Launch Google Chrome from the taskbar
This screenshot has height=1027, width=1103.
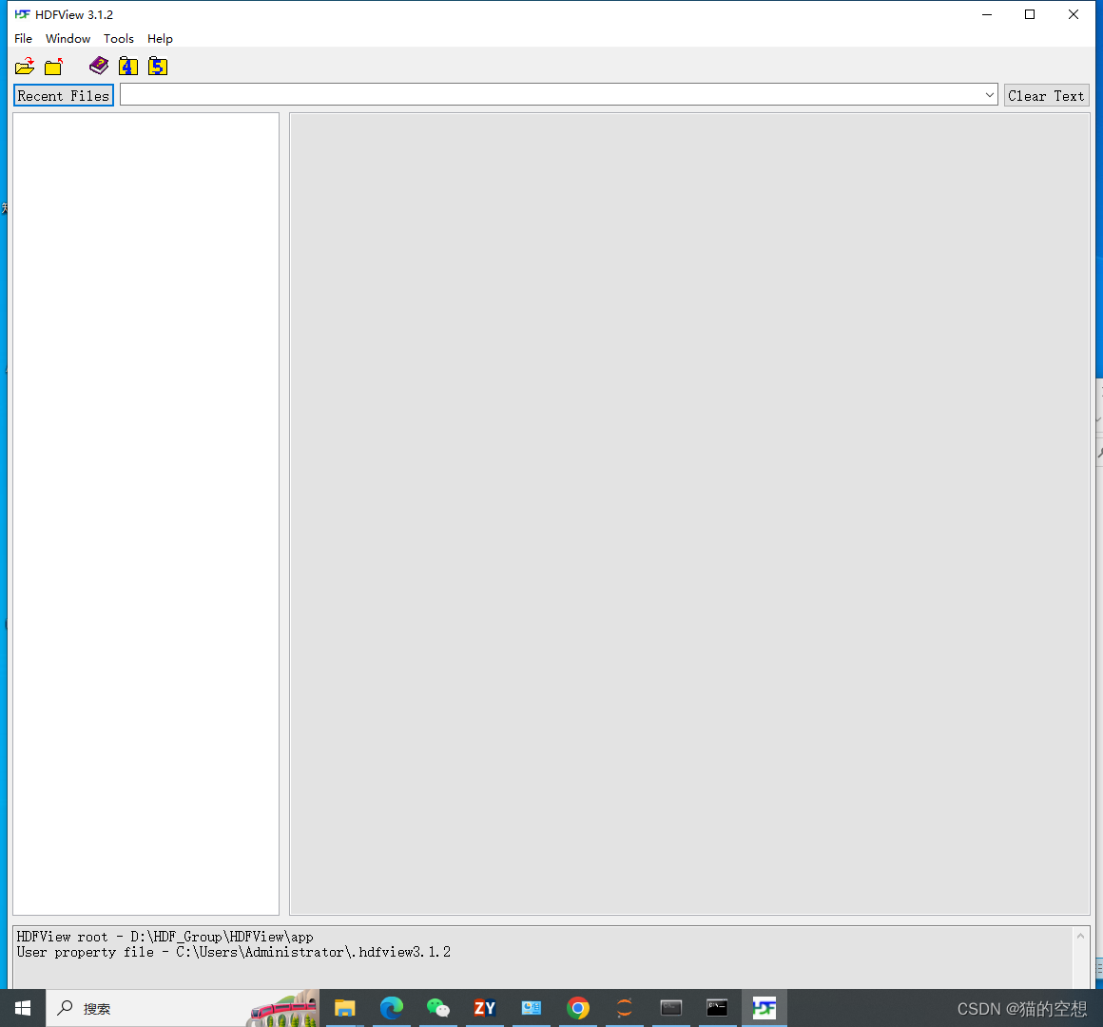point(577,1008)
